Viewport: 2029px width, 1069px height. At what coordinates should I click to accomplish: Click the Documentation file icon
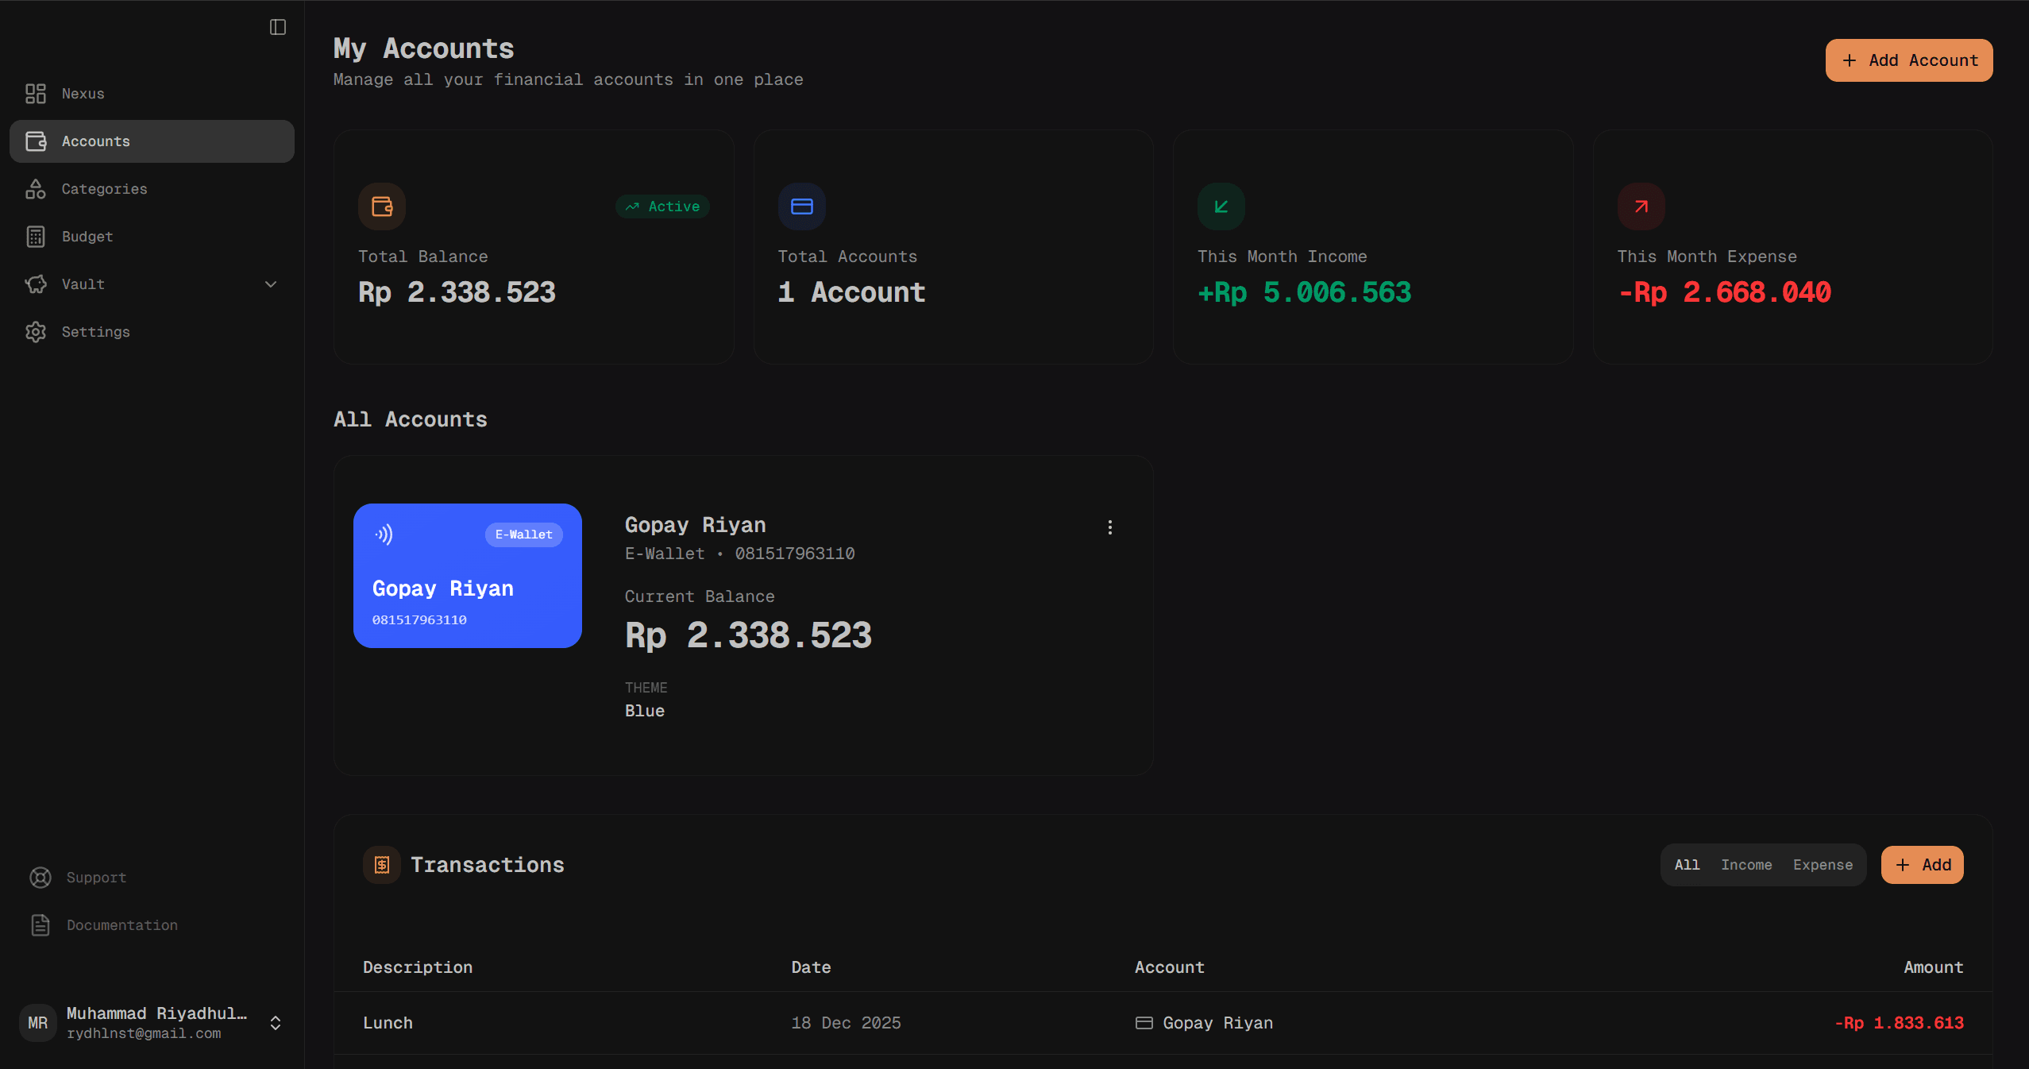click(x=41, y=925)
